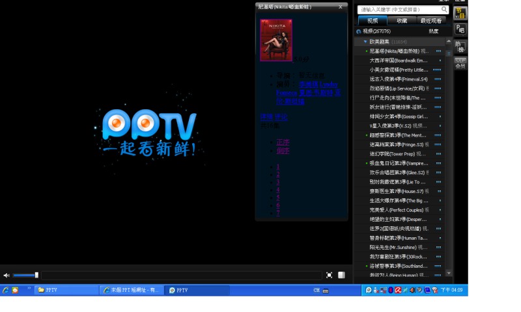Select 远古入侵第4季(Primeval.S4) entry
Viewport: 521px width, 312px height.
click(399, 79)
